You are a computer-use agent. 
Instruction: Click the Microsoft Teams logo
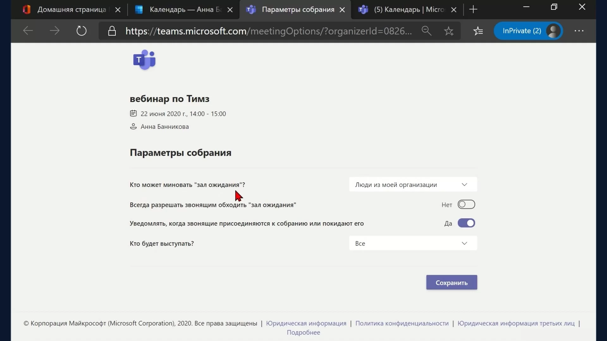point(144,60)
